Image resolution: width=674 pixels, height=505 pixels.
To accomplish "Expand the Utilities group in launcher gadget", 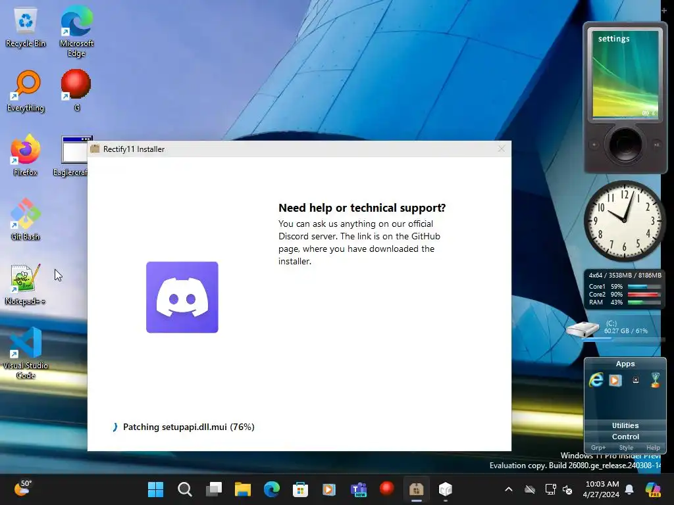I will coord(625,425).
